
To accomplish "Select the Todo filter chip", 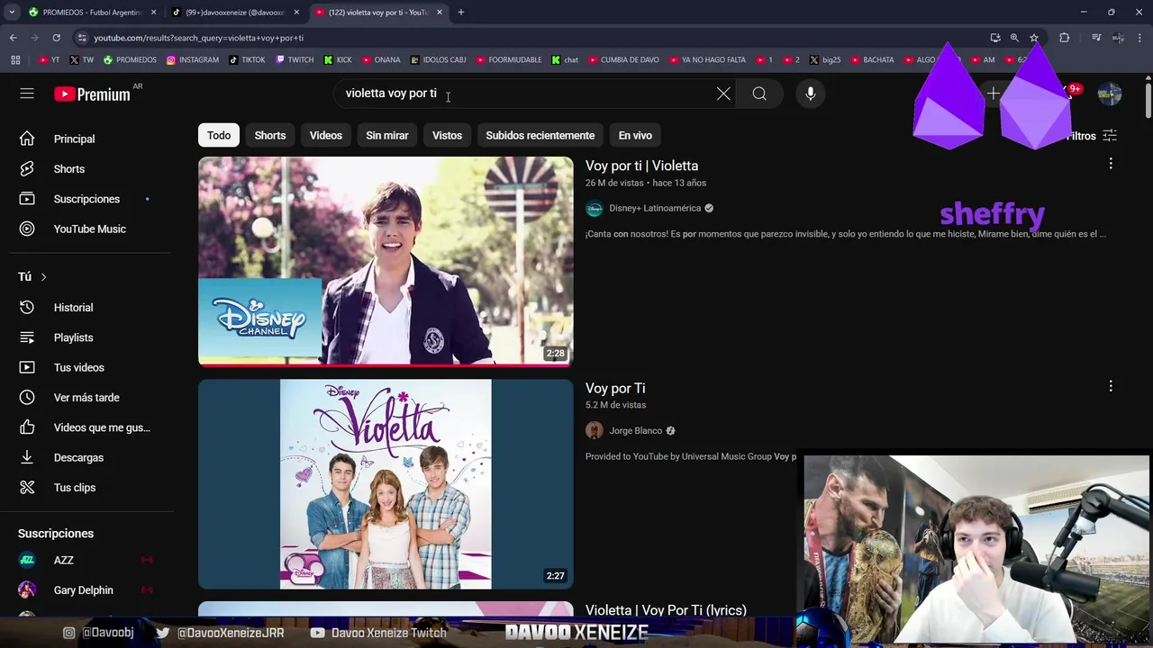I will coord(219,135).
